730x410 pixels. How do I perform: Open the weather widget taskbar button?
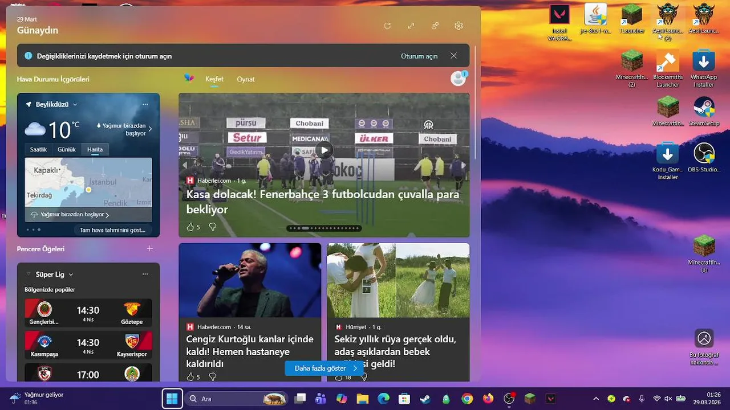[x=37, y=398]
